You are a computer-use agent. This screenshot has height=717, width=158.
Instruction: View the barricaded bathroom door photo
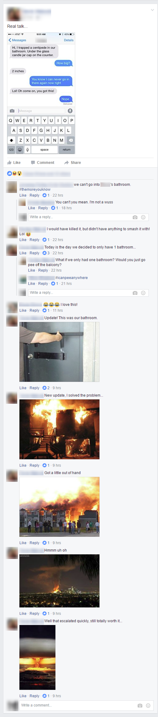click(59, 352)
